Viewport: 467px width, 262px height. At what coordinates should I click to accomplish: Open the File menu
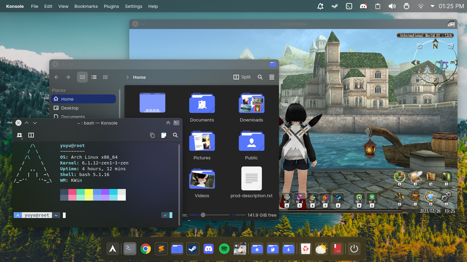tap(35, 6)
